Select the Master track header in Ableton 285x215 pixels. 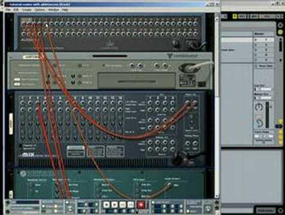[x=263, y=34]
